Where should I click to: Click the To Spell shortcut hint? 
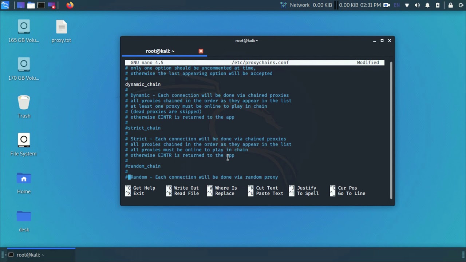304,194
